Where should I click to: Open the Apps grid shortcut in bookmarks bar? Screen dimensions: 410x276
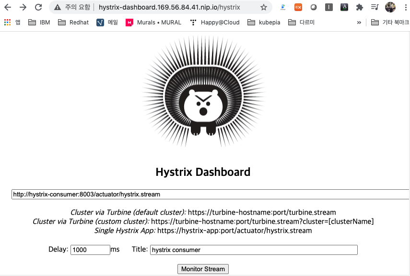click(x=12, y=23)
